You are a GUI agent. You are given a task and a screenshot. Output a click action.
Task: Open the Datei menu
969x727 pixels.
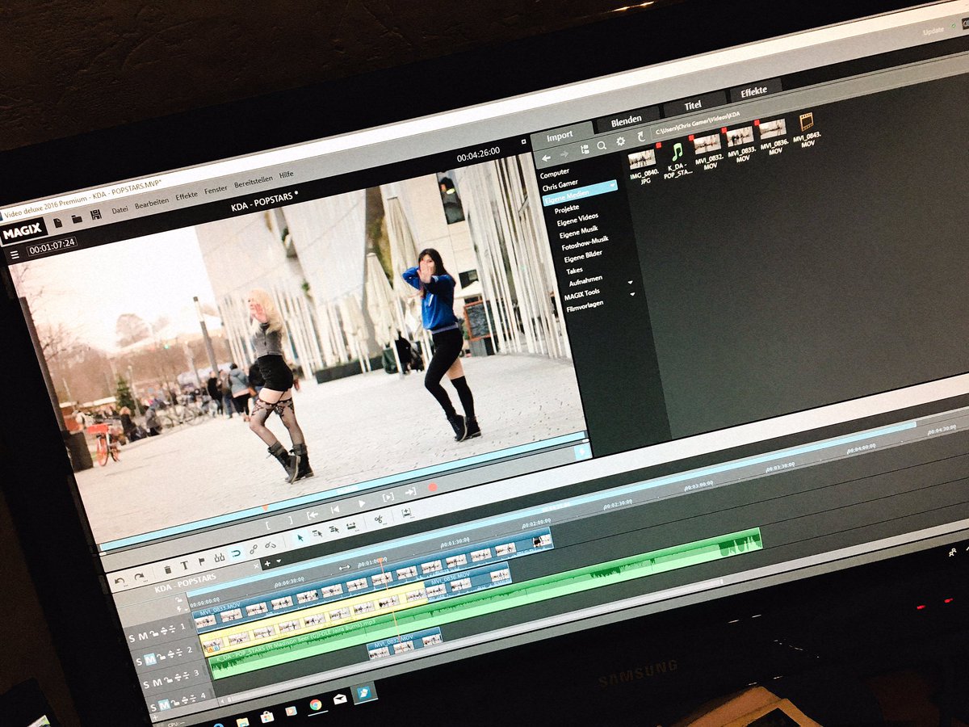(120, 209)
